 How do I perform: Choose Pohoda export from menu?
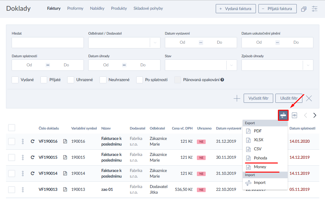point(260,158)
